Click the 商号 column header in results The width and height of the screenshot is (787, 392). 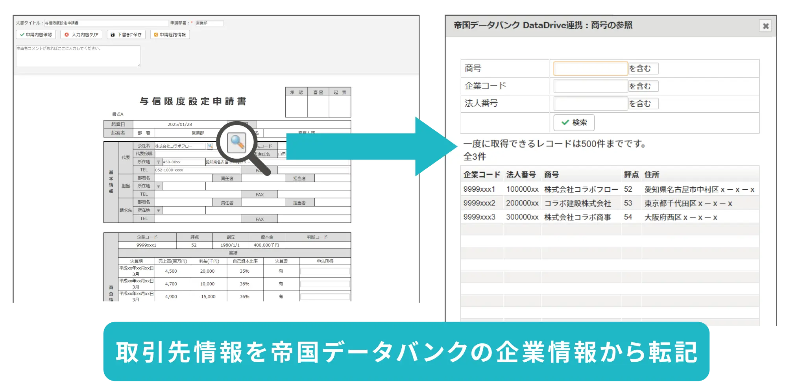[x=551, y=174]
